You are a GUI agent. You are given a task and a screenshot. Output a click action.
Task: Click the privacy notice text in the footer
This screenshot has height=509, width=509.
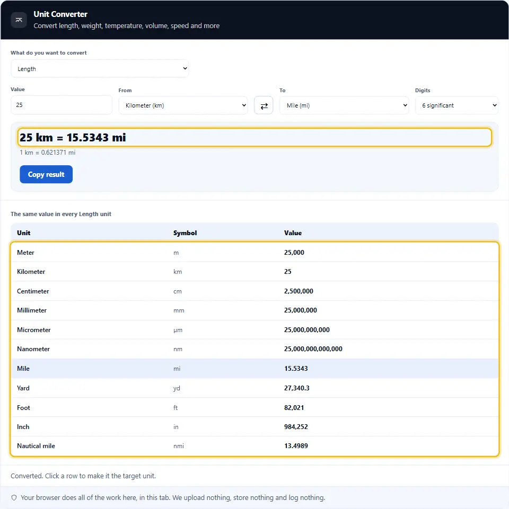(x=173, y=498)
